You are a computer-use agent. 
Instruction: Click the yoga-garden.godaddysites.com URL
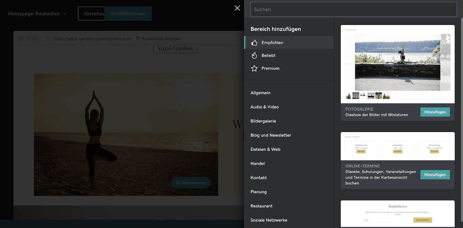click(92, 39)
